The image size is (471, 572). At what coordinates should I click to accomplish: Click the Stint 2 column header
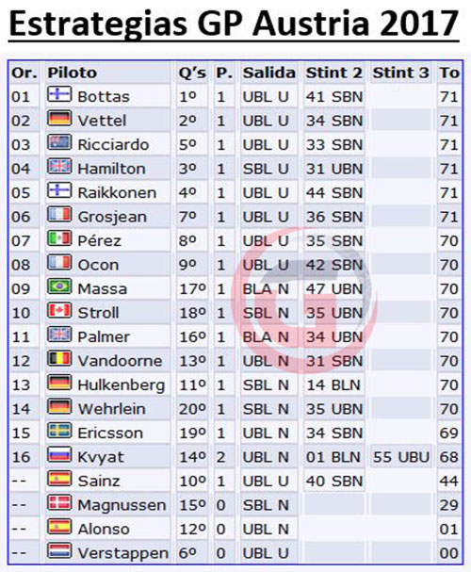(333, 73)
